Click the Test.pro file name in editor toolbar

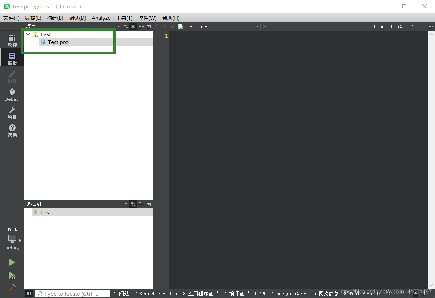pyautogui.click(x=196, y=27)
